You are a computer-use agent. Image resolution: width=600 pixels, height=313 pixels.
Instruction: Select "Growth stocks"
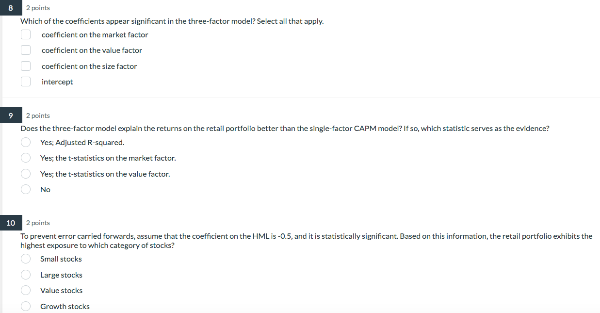pos(25,306)
